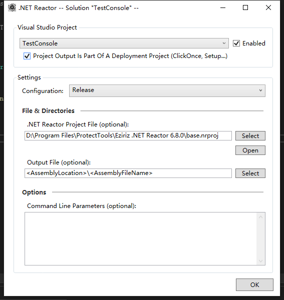Open the TestConsole project dropdown
284x300 pixels.
pyautogui.click(x=124, y=43)
